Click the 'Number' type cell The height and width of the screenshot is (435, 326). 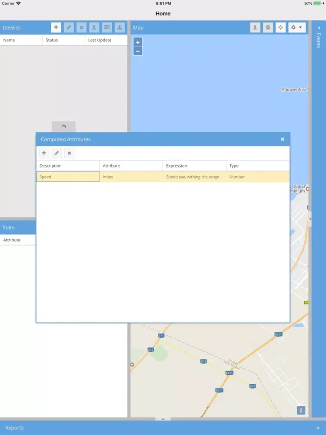click(x=258, y=177)
